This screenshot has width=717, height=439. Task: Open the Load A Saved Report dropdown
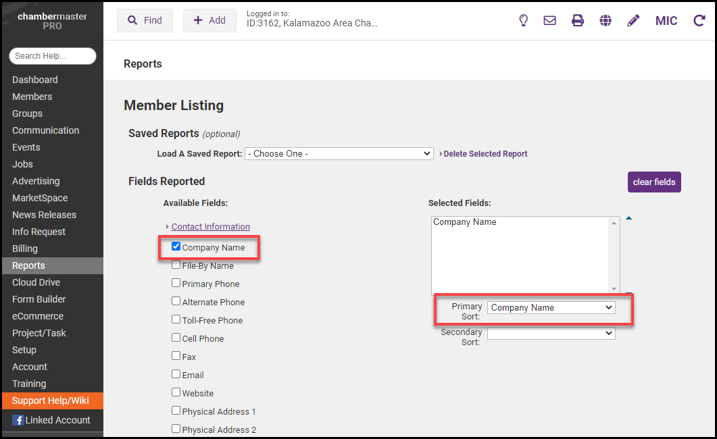coord(339,154)
